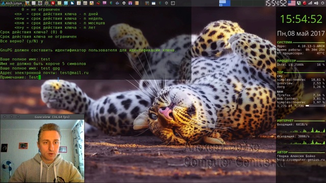Viewport: 326px width, 183px height.
Task: Open the power circle icon in the tray
Action: 322,3
